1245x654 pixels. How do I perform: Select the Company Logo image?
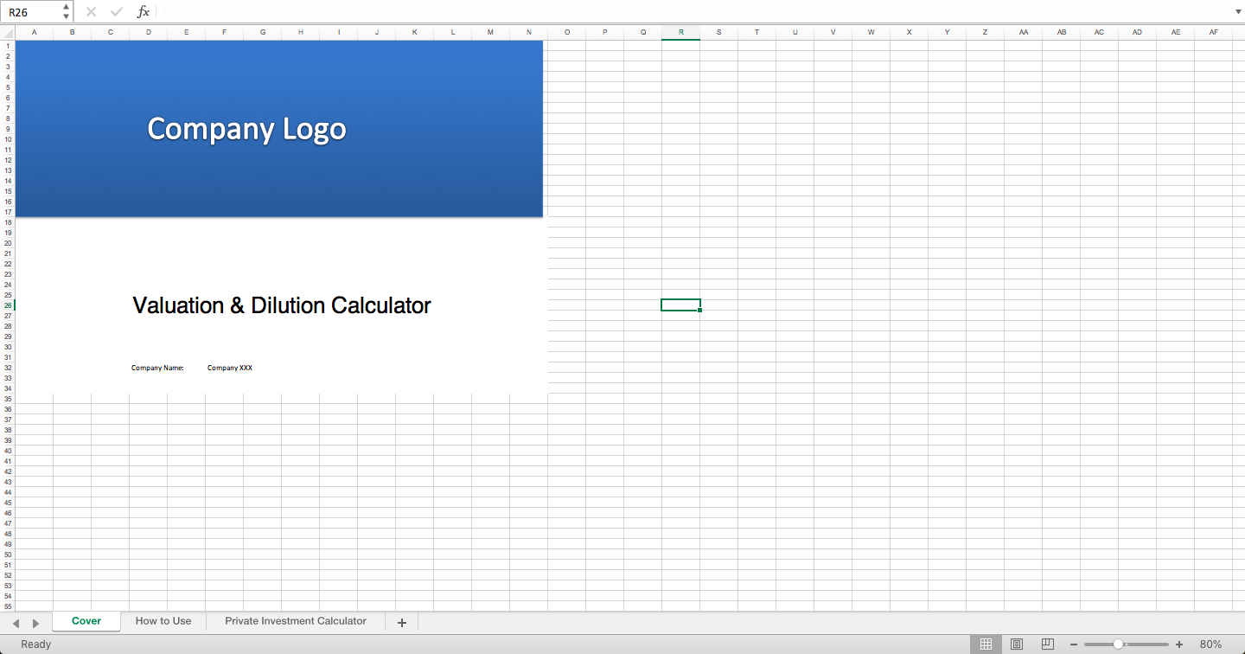pyautogui.click(x=279, y=128)
